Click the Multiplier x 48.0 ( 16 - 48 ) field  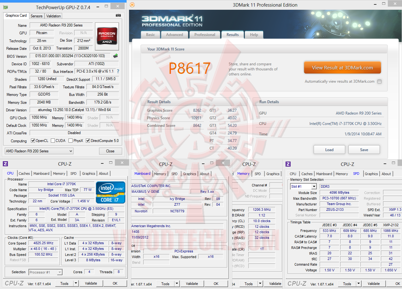(44, 249)
